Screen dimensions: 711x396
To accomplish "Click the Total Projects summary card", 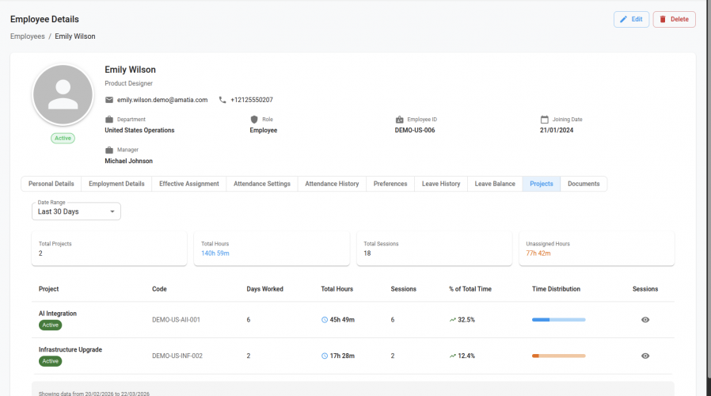I will 109,249.
